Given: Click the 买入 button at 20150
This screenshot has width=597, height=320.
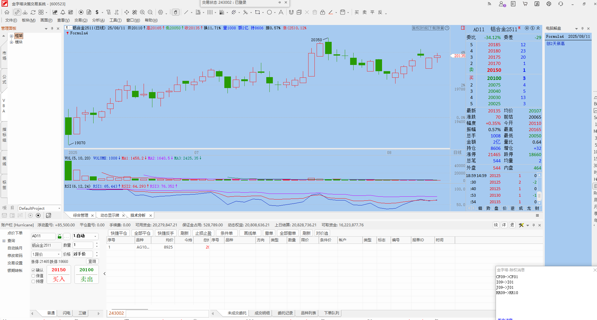Looking at the screenshot, I should coord(59,274).
